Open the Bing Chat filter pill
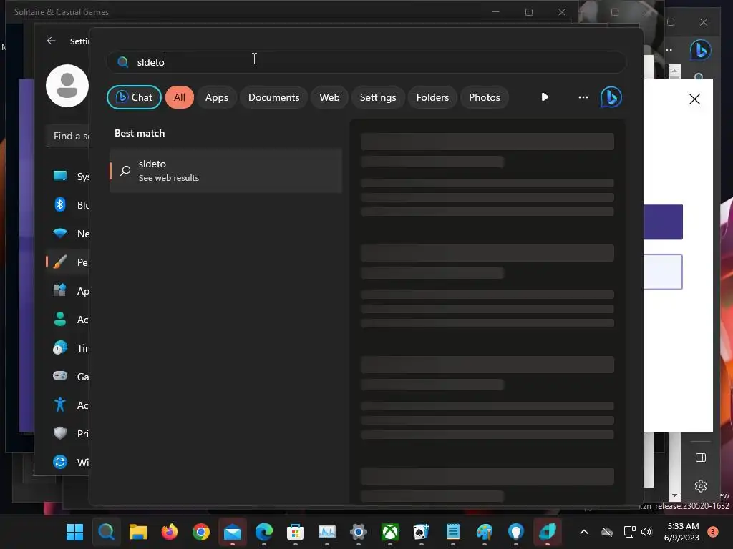Screen dimensions: 733x549 (x=134, y=97)
